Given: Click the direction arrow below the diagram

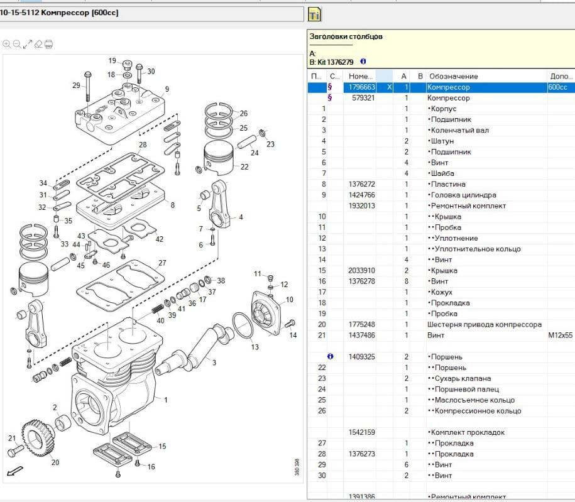Looking at the screenshot, I should [13, 471].
